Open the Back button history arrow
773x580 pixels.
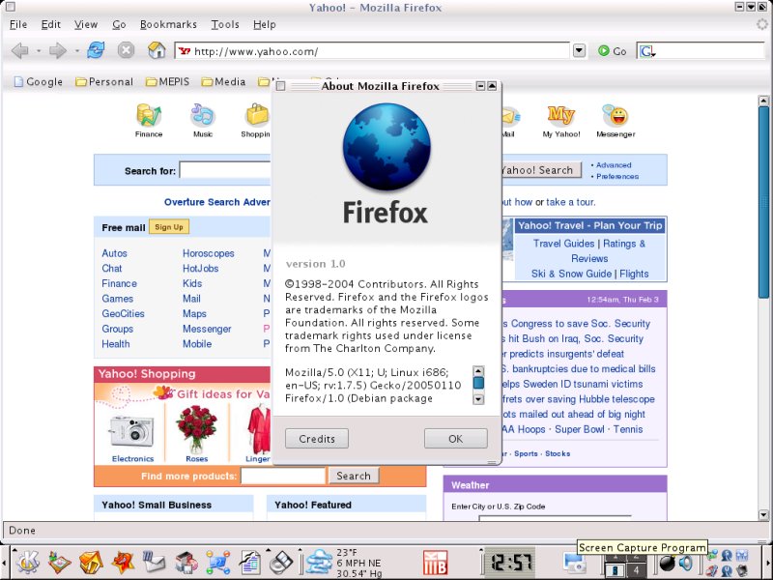pyautogui.click(x=39, y=50)
